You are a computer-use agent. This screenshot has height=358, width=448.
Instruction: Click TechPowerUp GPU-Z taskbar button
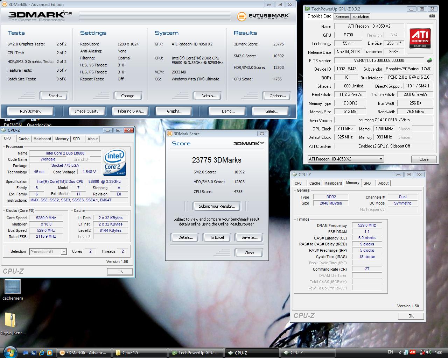tap(196, 353)
